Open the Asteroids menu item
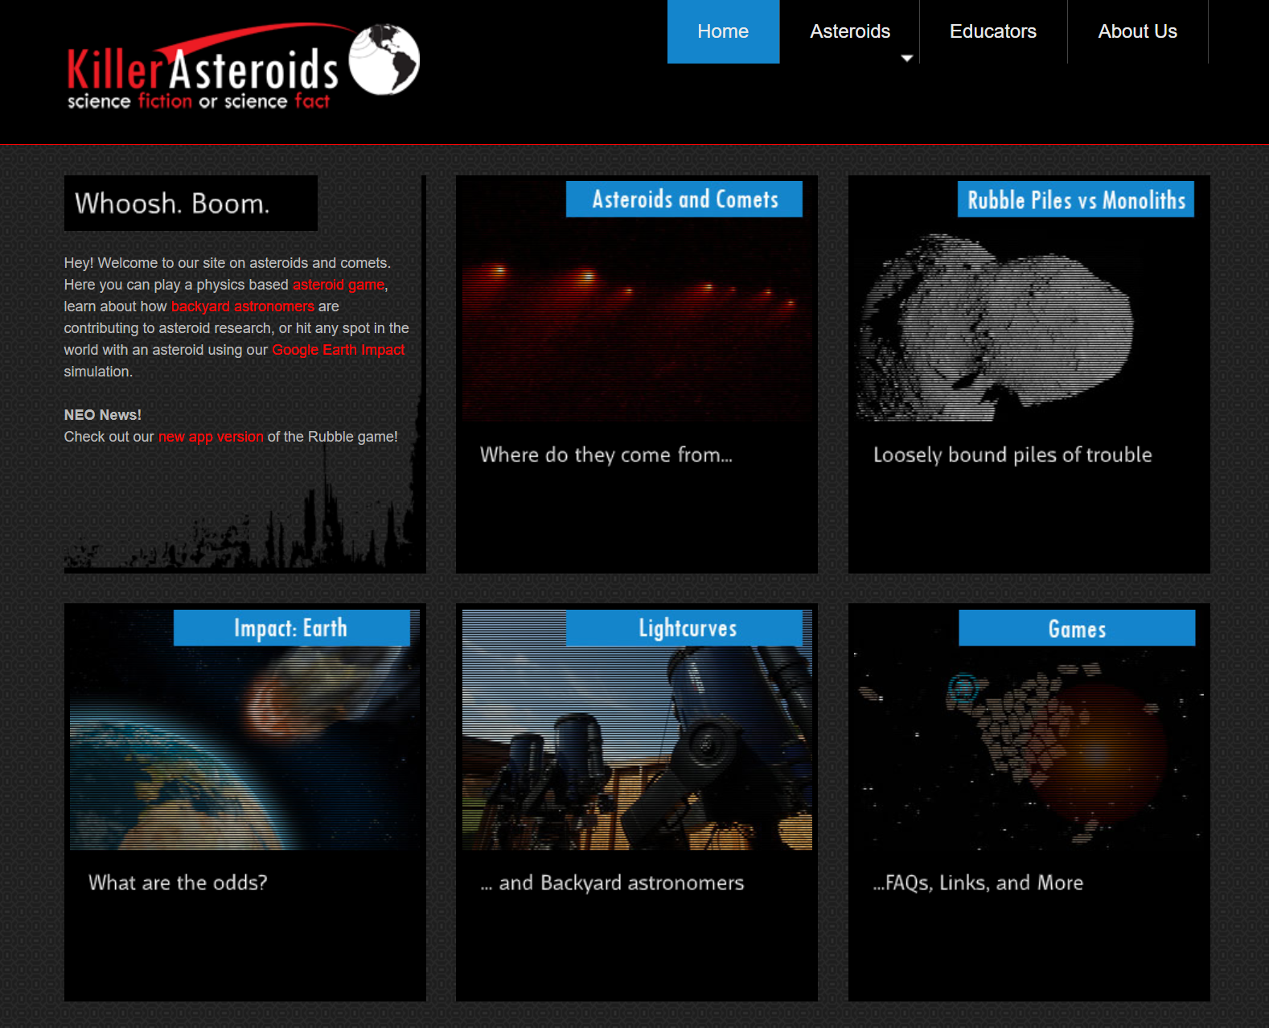The height and width of the screenshot is (1028, 1269). click(849, 31)
